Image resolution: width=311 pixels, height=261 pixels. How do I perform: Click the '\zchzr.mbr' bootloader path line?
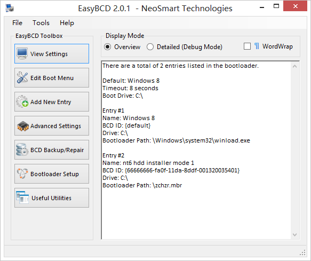coord(142,185)
